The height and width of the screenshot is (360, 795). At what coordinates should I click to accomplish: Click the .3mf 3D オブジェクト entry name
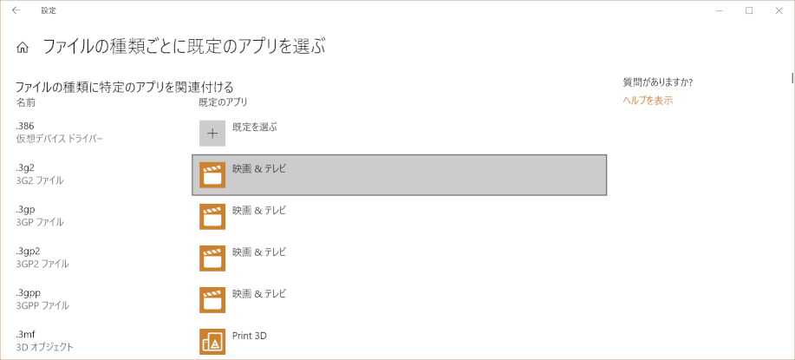(44, 341)
